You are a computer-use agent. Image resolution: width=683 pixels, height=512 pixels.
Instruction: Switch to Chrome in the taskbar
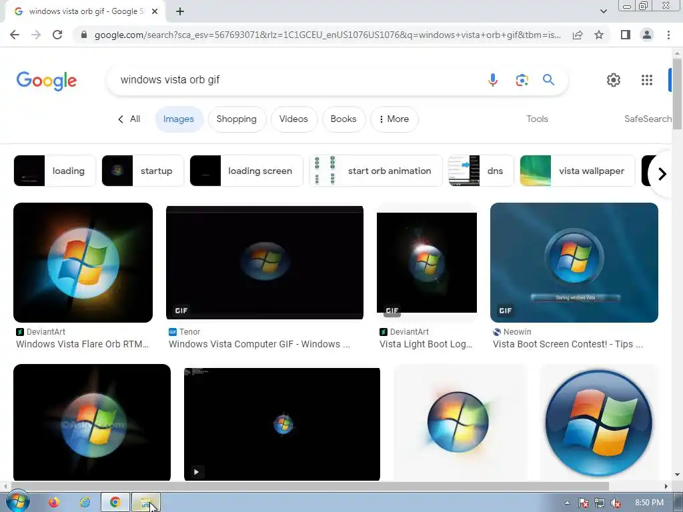tap(115, 503)
